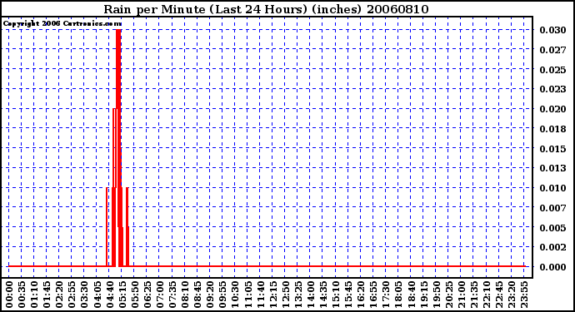Click the time label 19:50
This screenshot has width=575, height=312.
pyautogui.click(x=436, y=295)
